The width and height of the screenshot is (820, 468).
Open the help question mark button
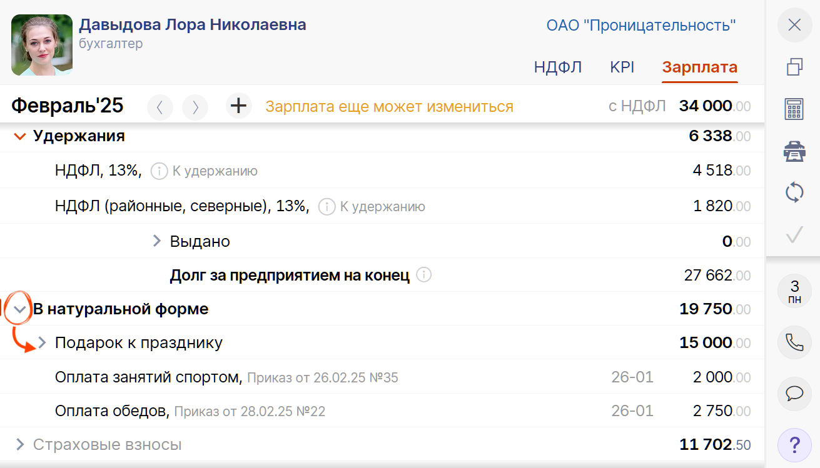pos(794,445)
